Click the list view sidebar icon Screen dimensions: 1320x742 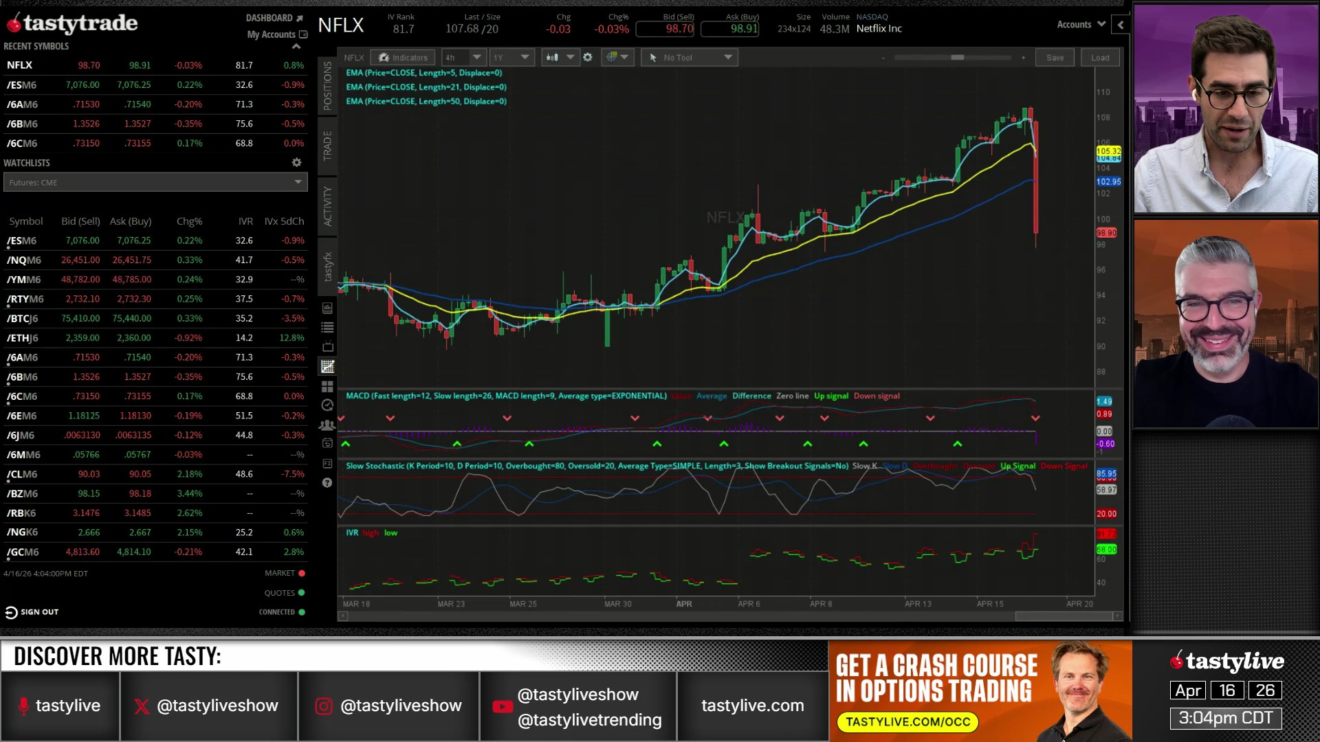328,328
